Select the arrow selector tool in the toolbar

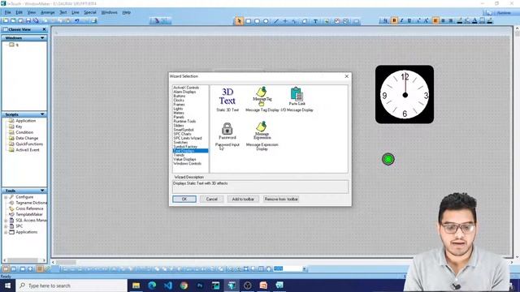coord(239,21)
